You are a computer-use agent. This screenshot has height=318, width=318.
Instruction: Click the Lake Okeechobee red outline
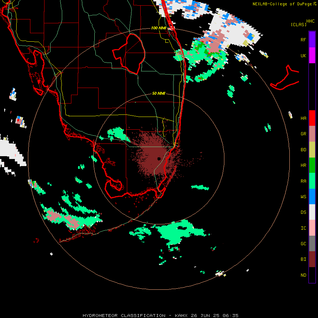point(129,54)
